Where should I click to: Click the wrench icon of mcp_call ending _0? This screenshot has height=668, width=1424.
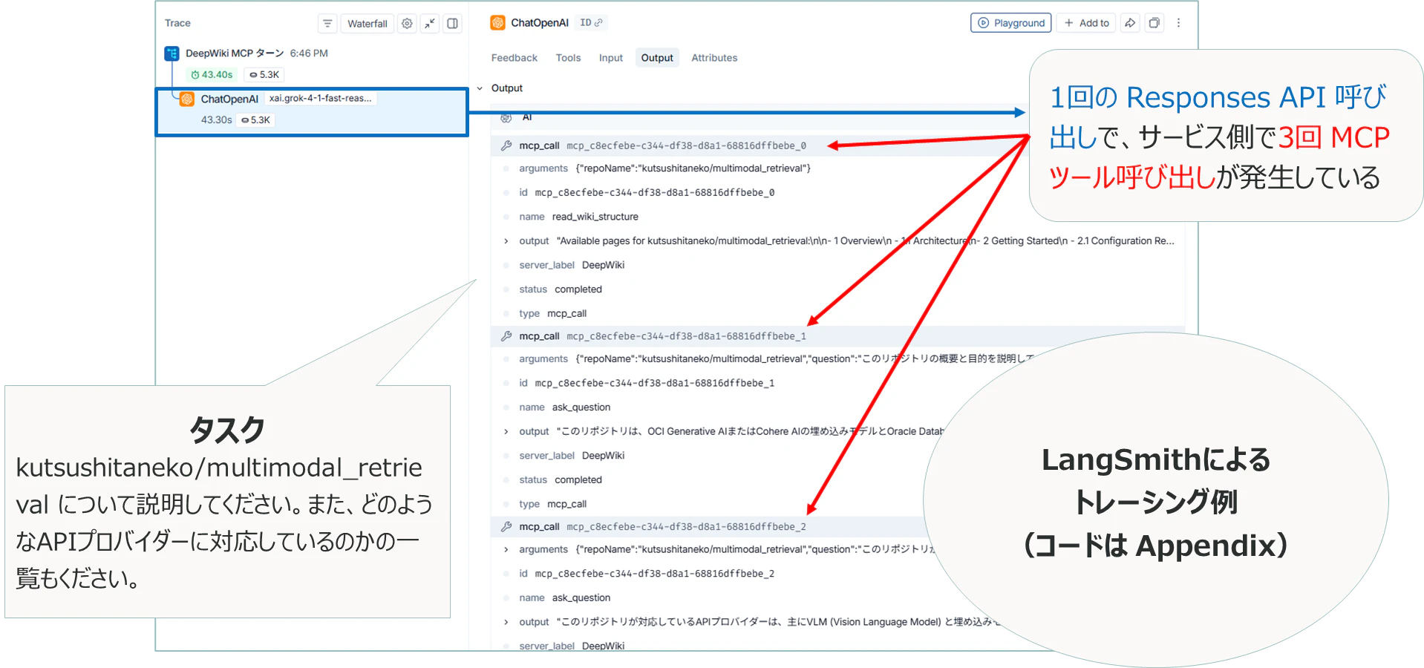(x=506, y=145)
